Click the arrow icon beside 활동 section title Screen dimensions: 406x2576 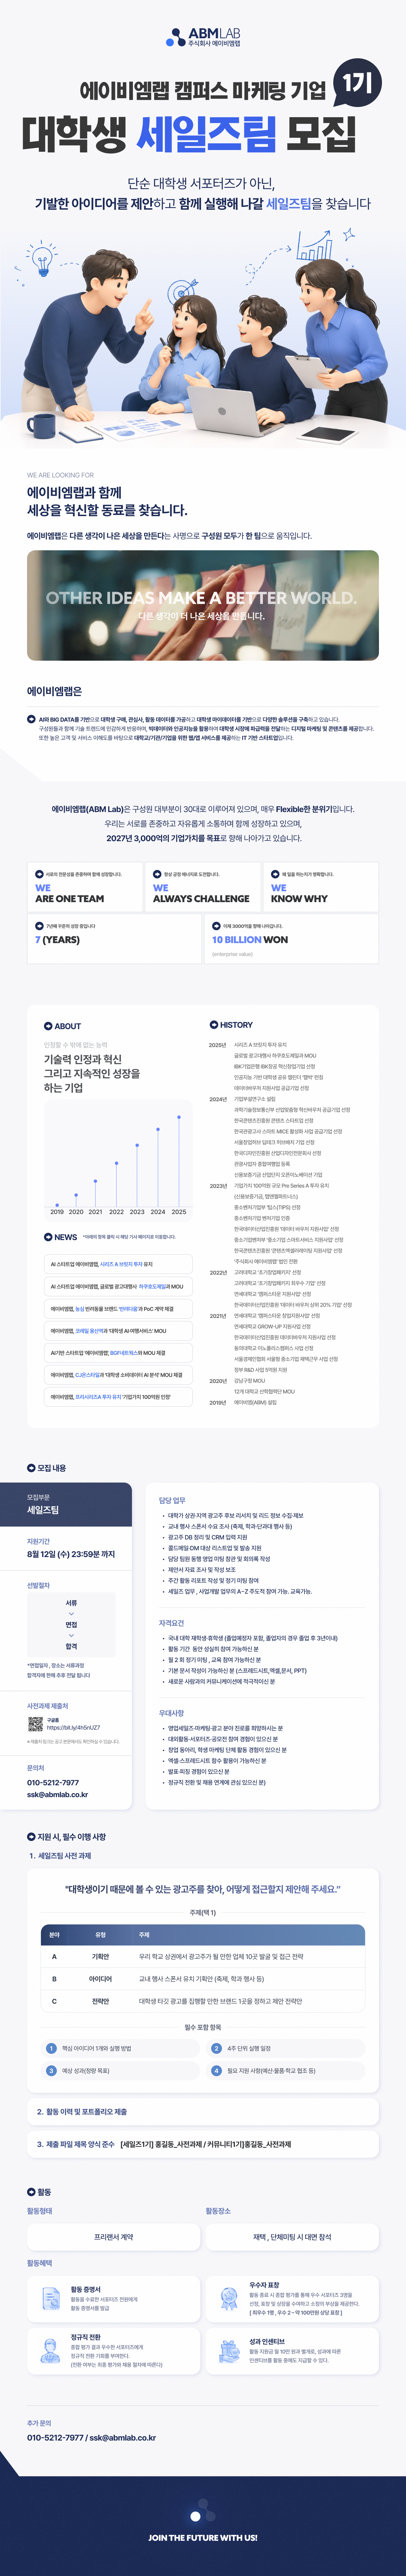point(31,2192)
